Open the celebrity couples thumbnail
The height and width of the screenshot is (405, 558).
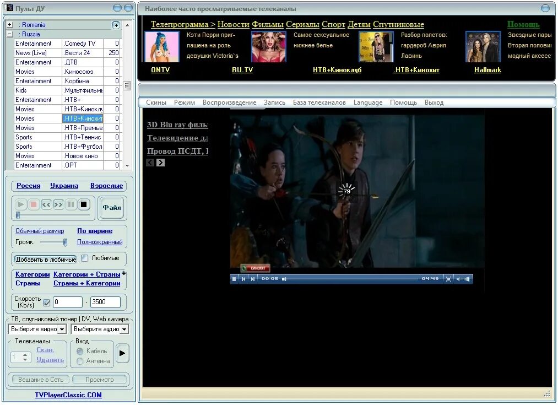coord(483,47)
